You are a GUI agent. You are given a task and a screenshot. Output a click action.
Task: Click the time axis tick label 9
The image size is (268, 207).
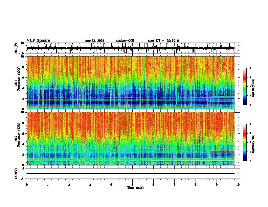tap(217, 185)
